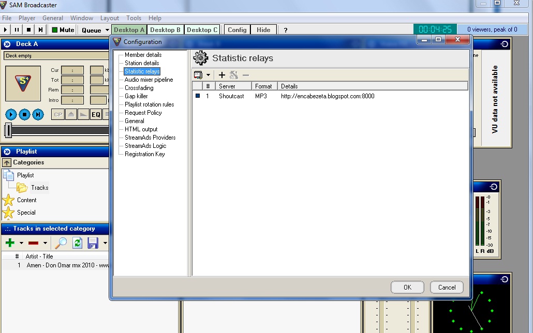Screen dimensions: 533x333
Task: Open the General menu
Action: pyautogui.click(x=53, y=18)
